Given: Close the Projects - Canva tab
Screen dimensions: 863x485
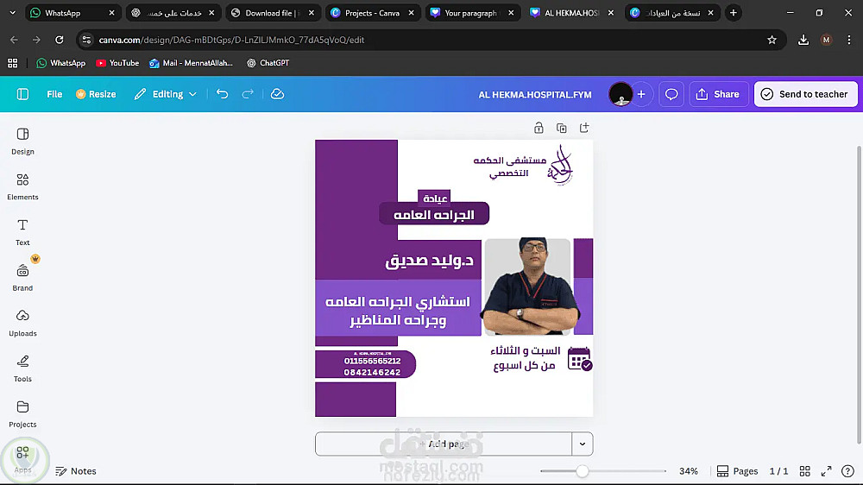Looking at the screenshot, I should [411, 13].
